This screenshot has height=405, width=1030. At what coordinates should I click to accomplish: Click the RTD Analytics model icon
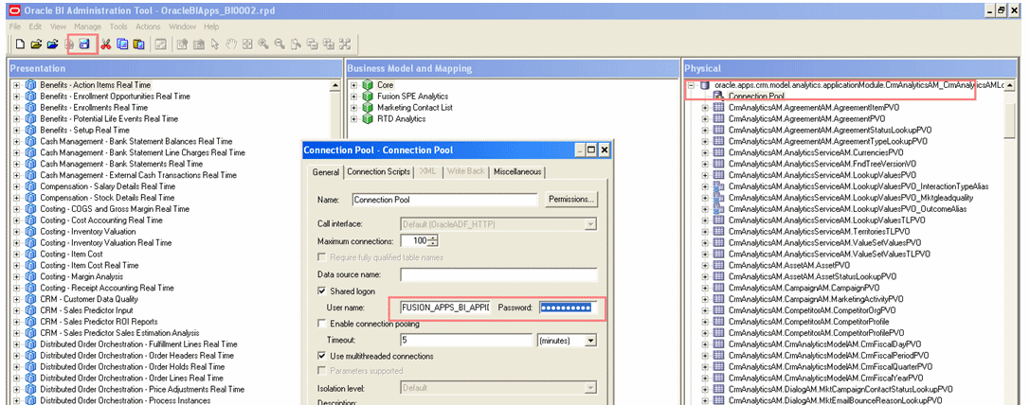368,119
